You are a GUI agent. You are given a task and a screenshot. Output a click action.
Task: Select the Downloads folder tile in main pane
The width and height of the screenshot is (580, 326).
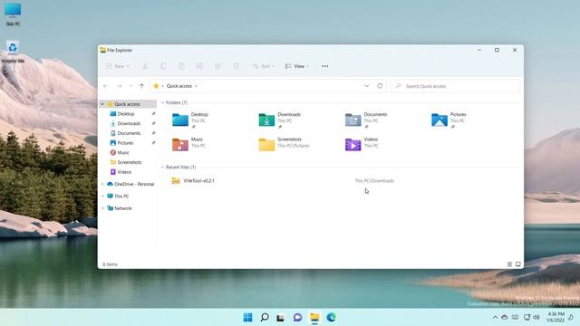(280, 120)
